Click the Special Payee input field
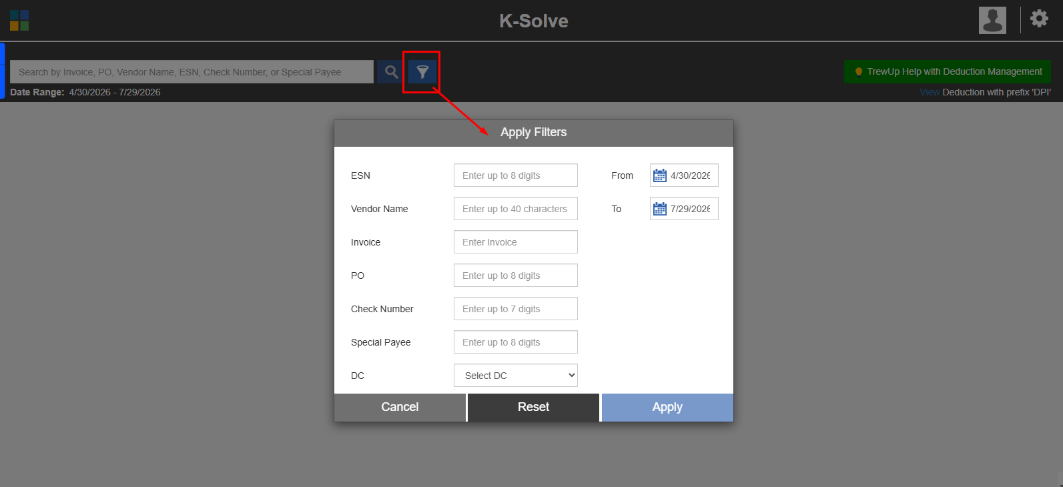This screenshot has height=487, width=1063. point(516,342)
